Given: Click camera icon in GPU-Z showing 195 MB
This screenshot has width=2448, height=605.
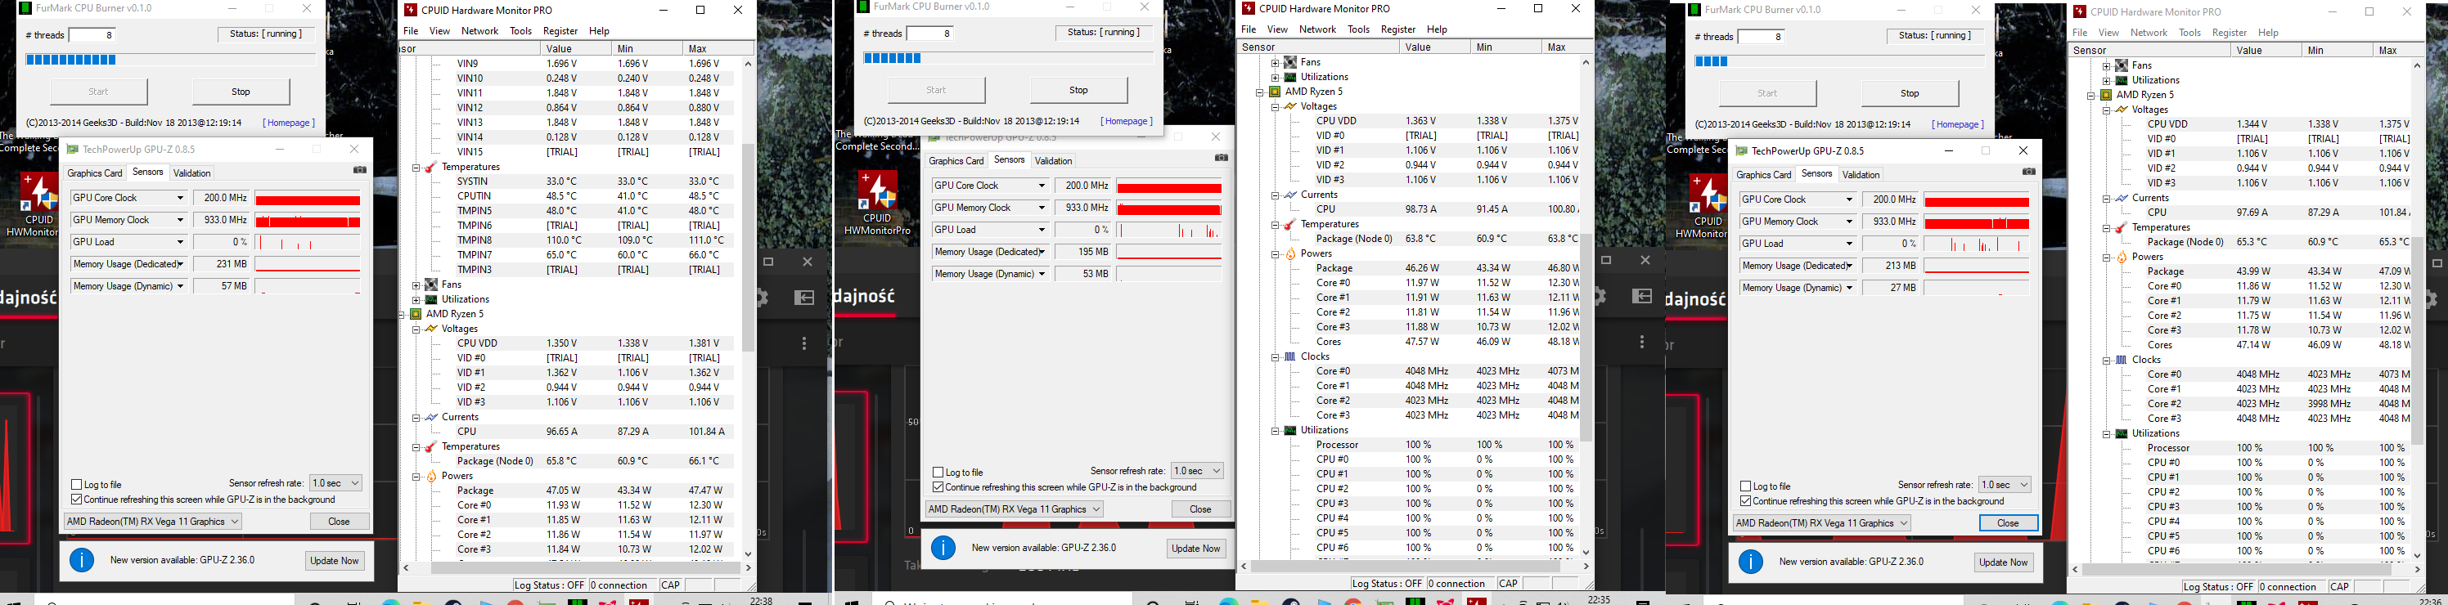Looking at the screenshot, I should point(1222,158).
